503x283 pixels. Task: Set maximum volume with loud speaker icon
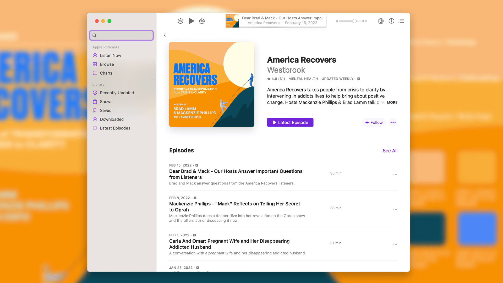tap(364, 21)
